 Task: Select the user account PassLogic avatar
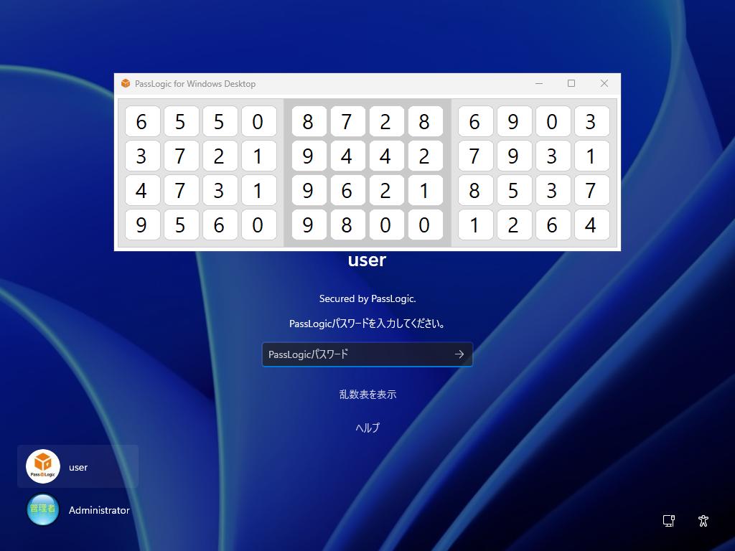pyautogui.click(x=42, y=466)
